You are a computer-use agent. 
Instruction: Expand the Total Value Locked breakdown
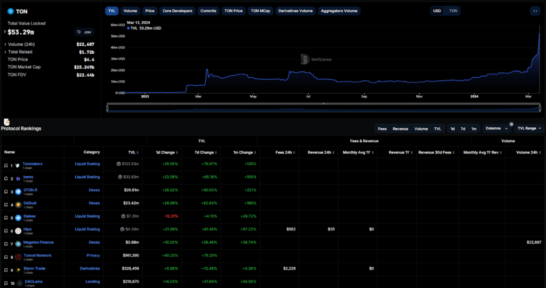pos(5,32)
